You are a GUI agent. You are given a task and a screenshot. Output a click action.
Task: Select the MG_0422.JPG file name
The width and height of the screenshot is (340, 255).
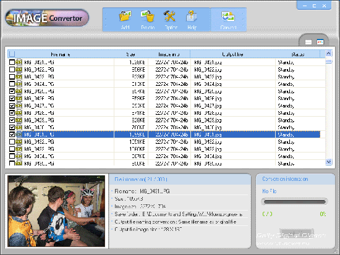pyautogui.click(x=39, y=70)
